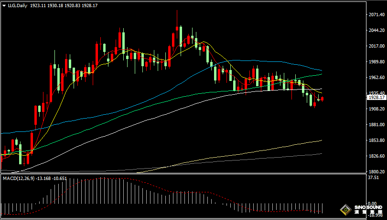Click the 1800.20 price axis label
The width and height of the screenshot is (387, 220).
pyautogui.click(x=377, y=172)
